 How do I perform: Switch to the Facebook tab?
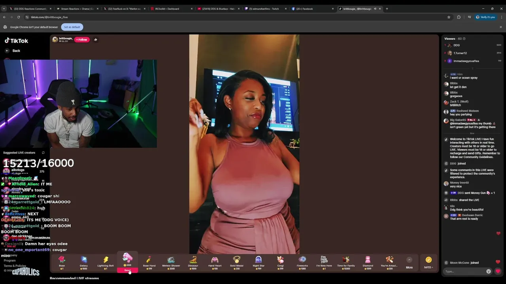[x=313, y=9]
